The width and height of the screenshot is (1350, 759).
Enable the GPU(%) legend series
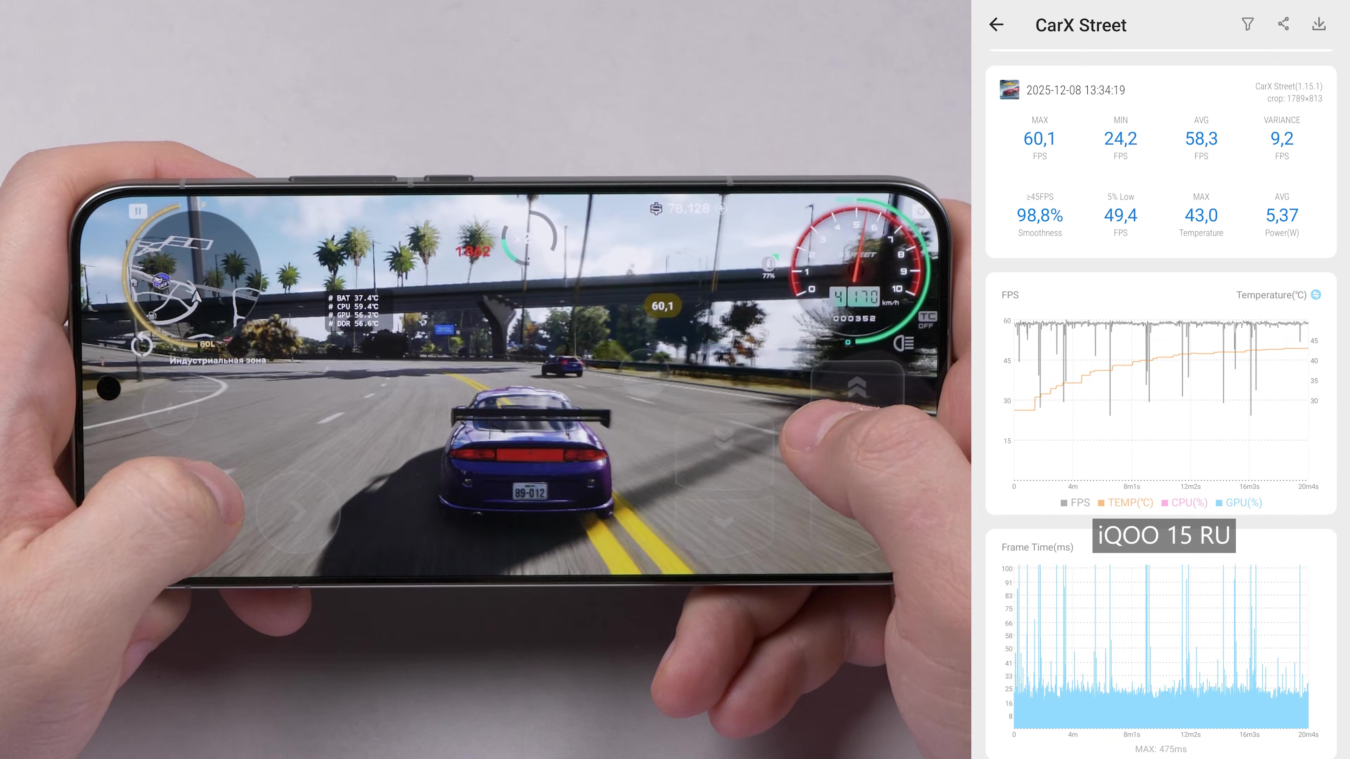1238,503
